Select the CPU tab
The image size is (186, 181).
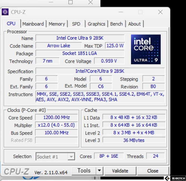pyautogui.click(x=11, y=24)
